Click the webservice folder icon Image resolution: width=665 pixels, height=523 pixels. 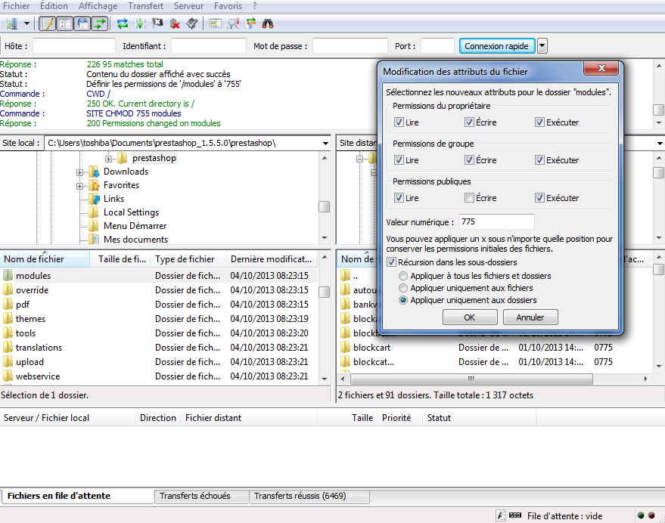point(8,376)
